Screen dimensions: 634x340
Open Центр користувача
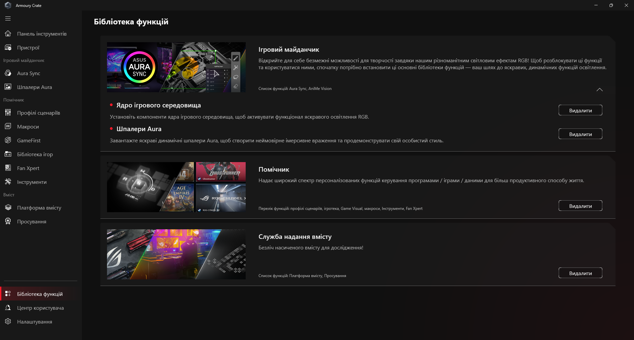[41, 308]
